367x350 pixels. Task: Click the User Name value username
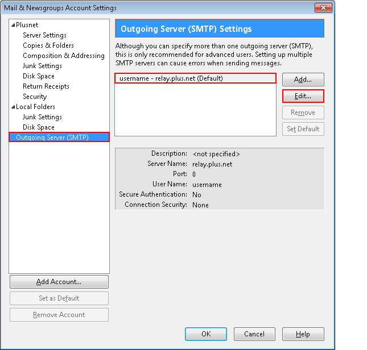(207, 185)
